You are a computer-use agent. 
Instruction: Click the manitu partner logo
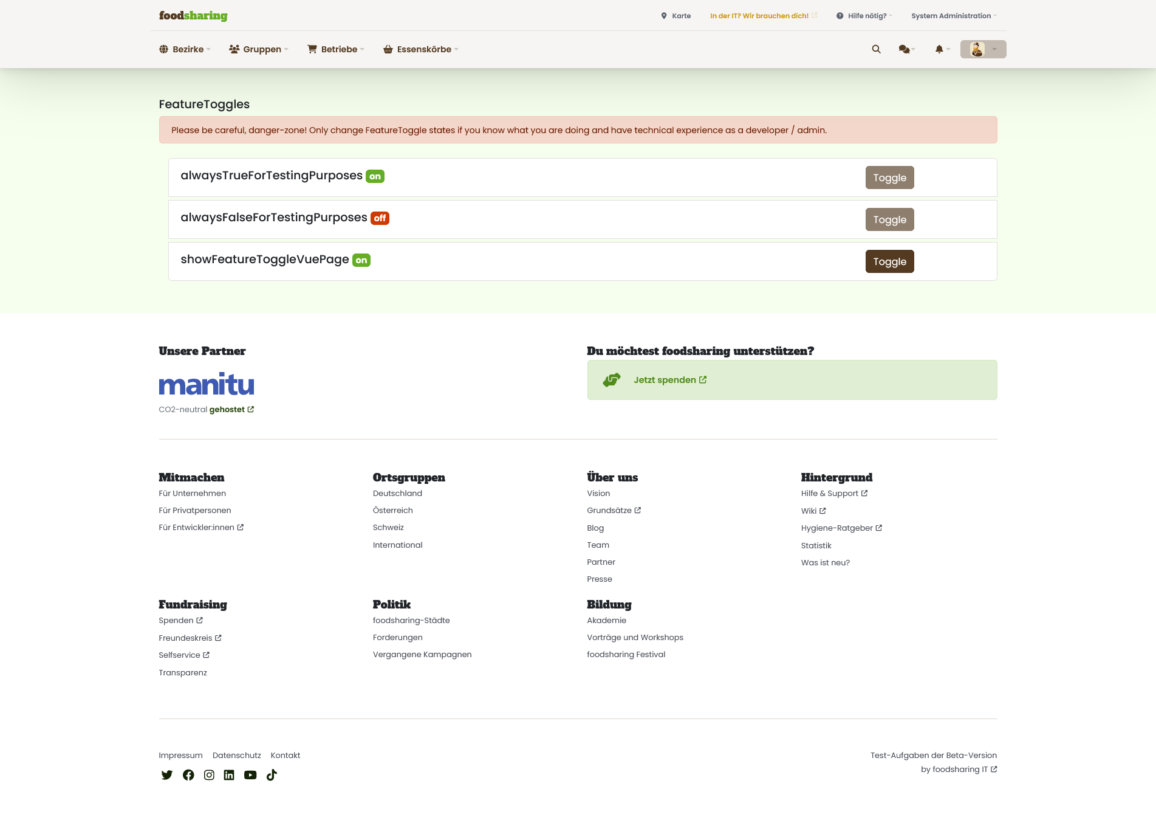[207, 384]
